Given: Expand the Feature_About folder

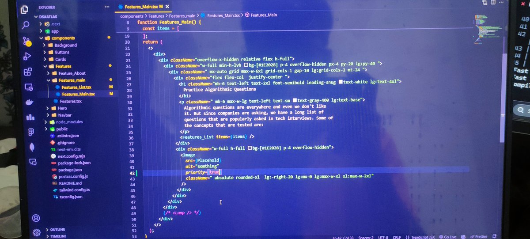Looking at the screenshot, I should [x=48, y=73].
